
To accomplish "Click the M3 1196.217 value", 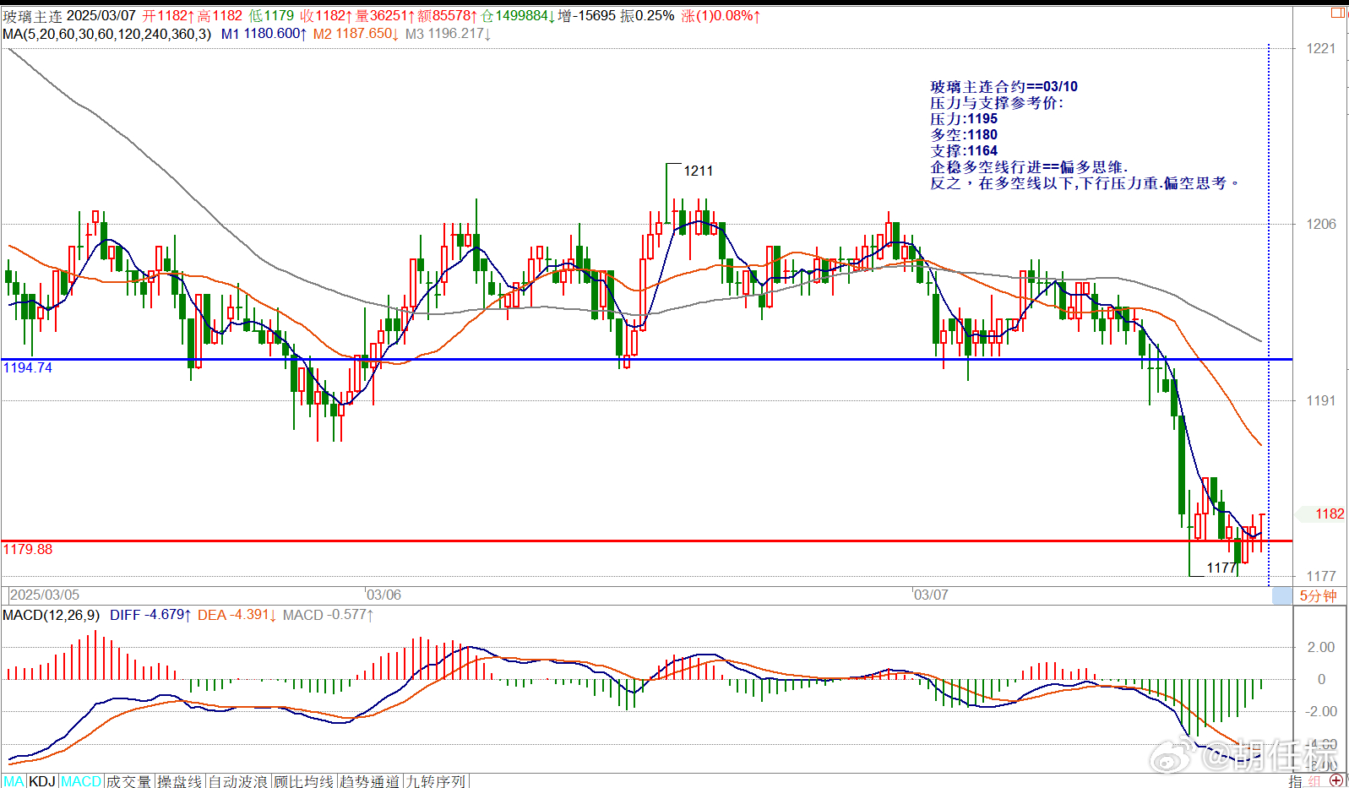I will point(448,34).
